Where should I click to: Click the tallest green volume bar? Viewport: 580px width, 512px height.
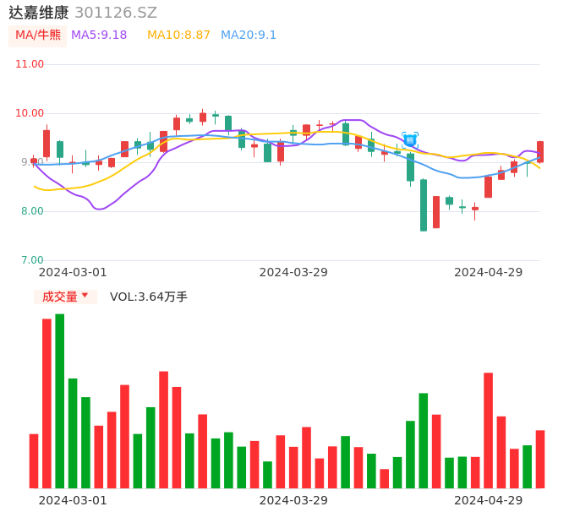point(60,400)
